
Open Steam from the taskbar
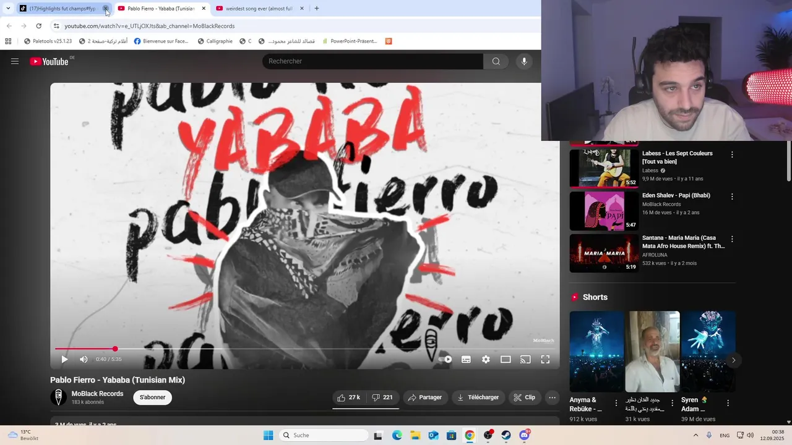tap(506, 435)
